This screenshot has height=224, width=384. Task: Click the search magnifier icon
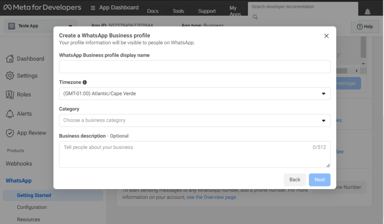(x=255, y=17)
